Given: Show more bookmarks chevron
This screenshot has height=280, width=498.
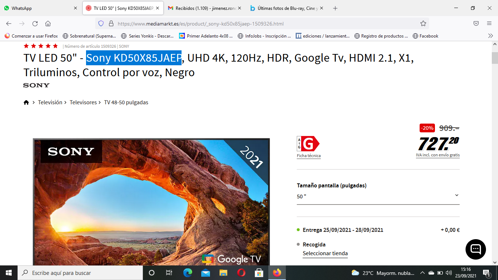Looking at the screenshot, I should click(x=490, y=36).
